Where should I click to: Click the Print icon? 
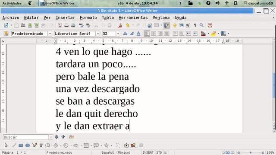click(x=66, y=25)
